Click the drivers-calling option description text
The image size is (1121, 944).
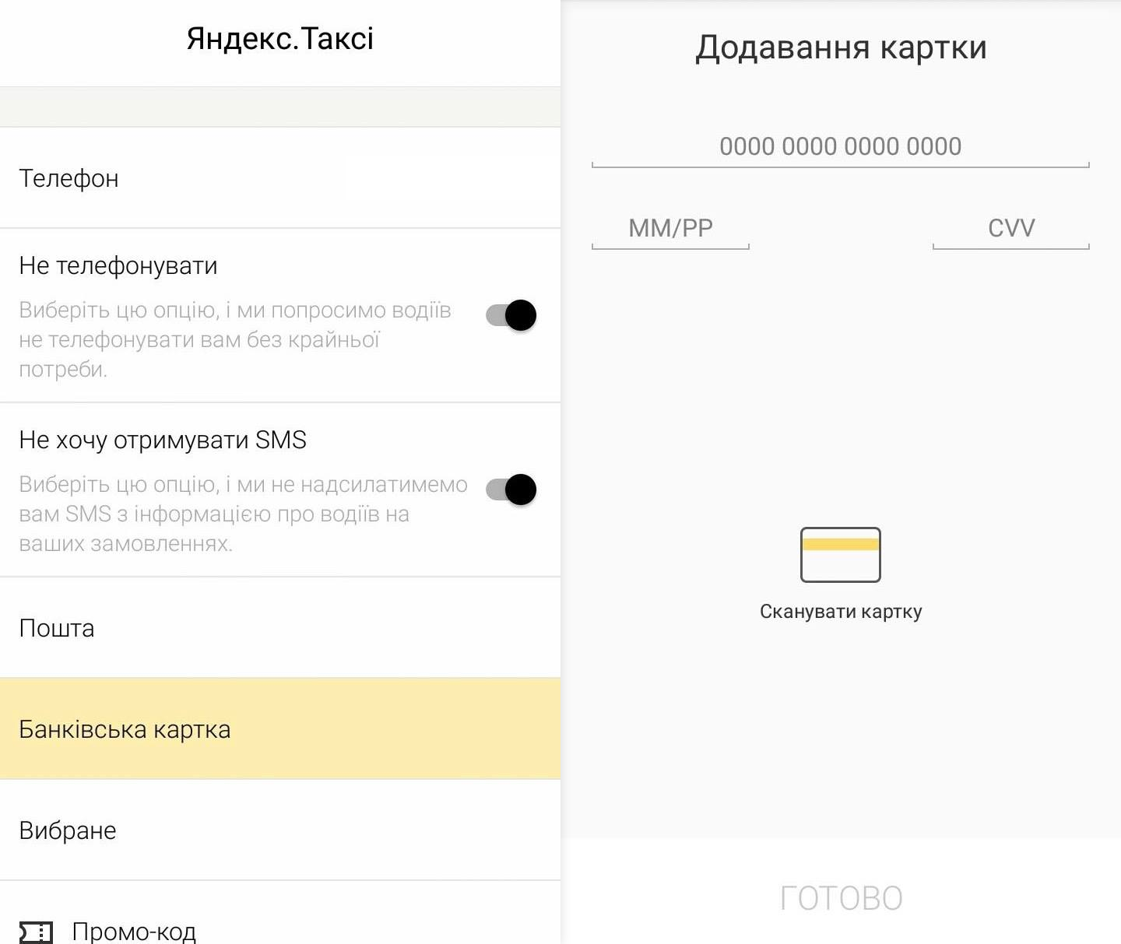tap(235, 339)
